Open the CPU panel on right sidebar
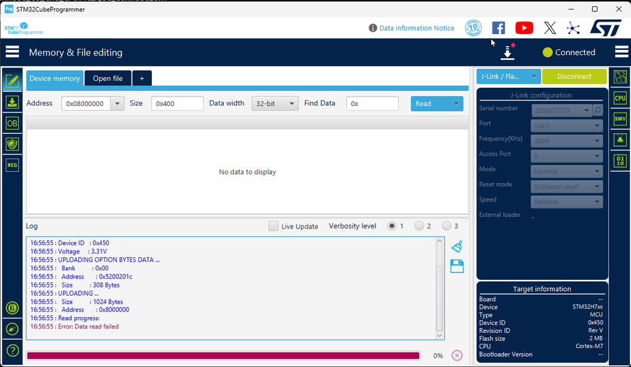The width and height of the screenshot is (631, 367). [620, 98]
